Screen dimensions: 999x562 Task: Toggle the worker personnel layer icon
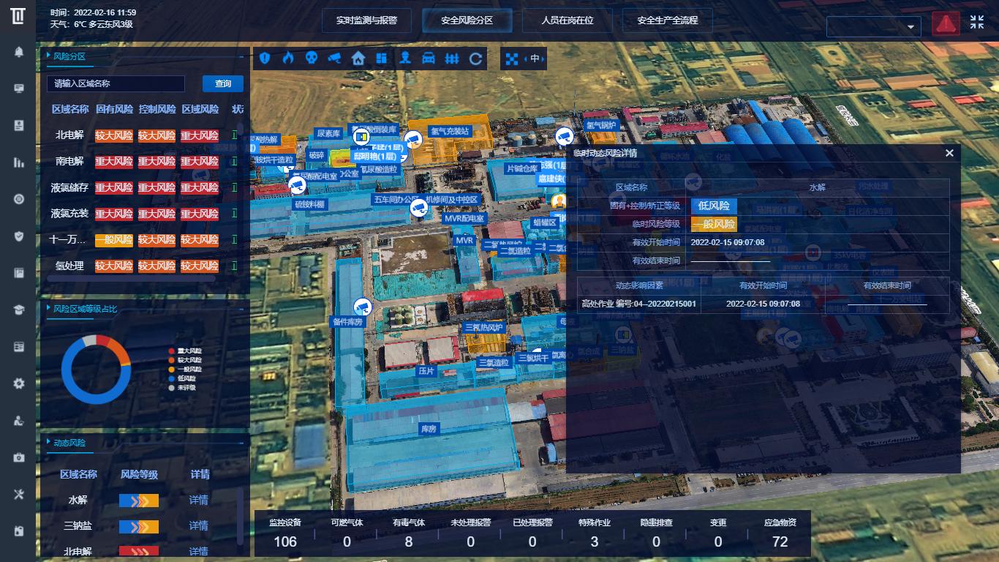[404, 59]
